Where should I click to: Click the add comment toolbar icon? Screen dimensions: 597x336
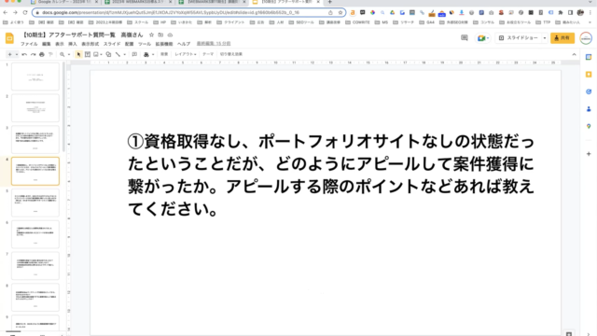tap(134, 54)
